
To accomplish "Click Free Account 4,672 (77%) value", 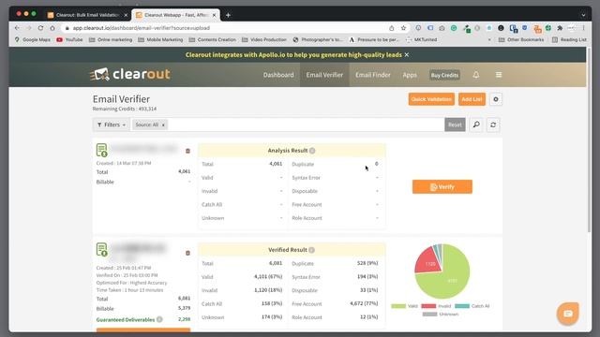I will pos(364,303).
